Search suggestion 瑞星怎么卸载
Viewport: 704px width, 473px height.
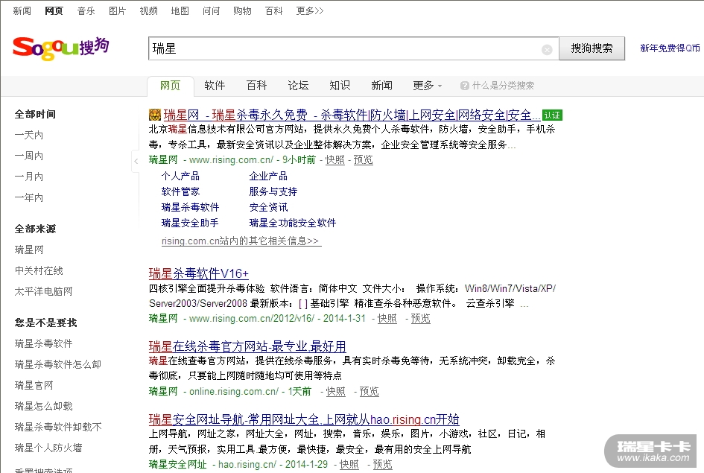click(43, 406)
